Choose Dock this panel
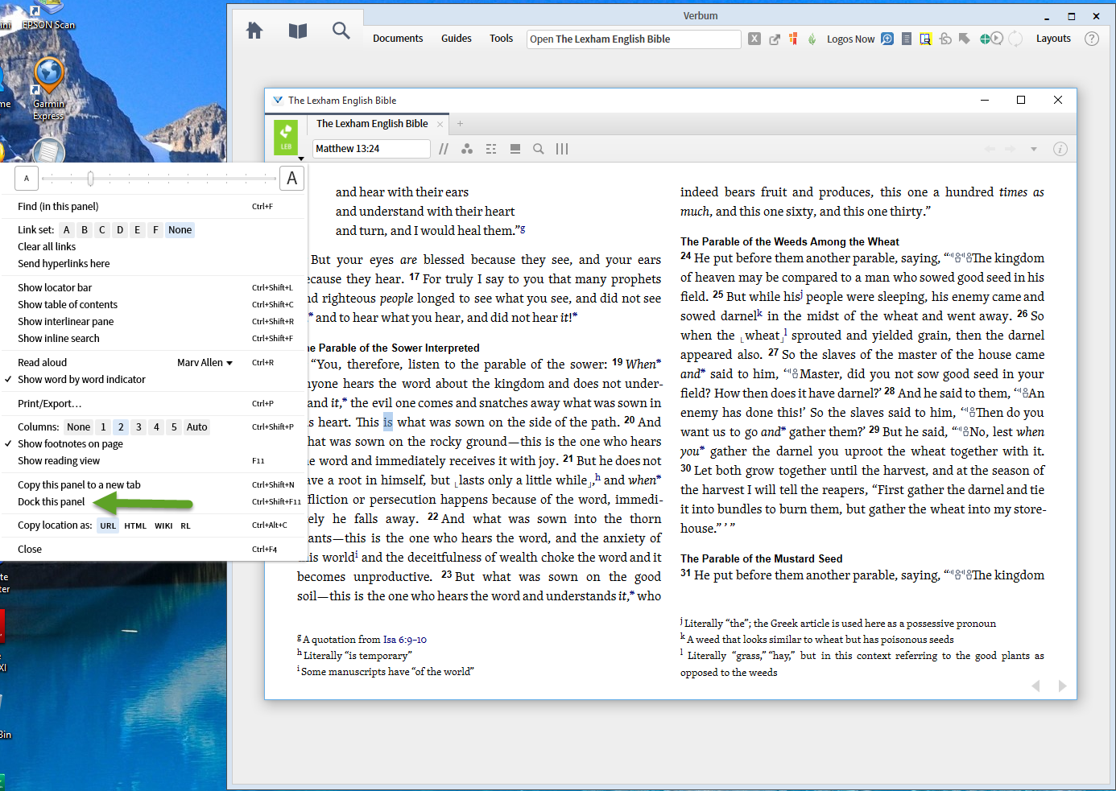The image size is (1116, 791). (x=52, y=502)
